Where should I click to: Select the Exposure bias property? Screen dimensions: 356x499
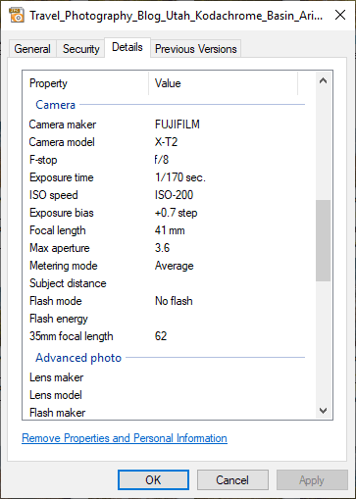[62, 213]
